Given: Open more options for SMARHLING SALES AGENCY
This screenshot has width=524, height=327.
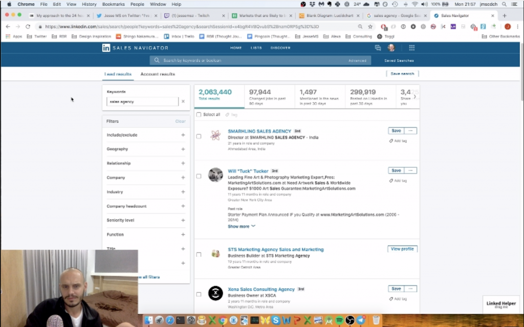Looking at the screenshot, I should (411, 131).
